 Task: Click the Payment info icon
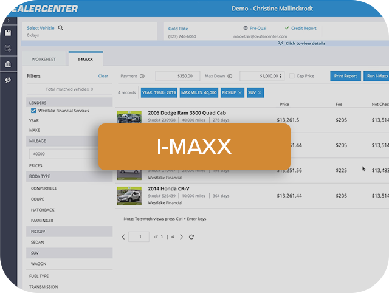coord(142,76)
